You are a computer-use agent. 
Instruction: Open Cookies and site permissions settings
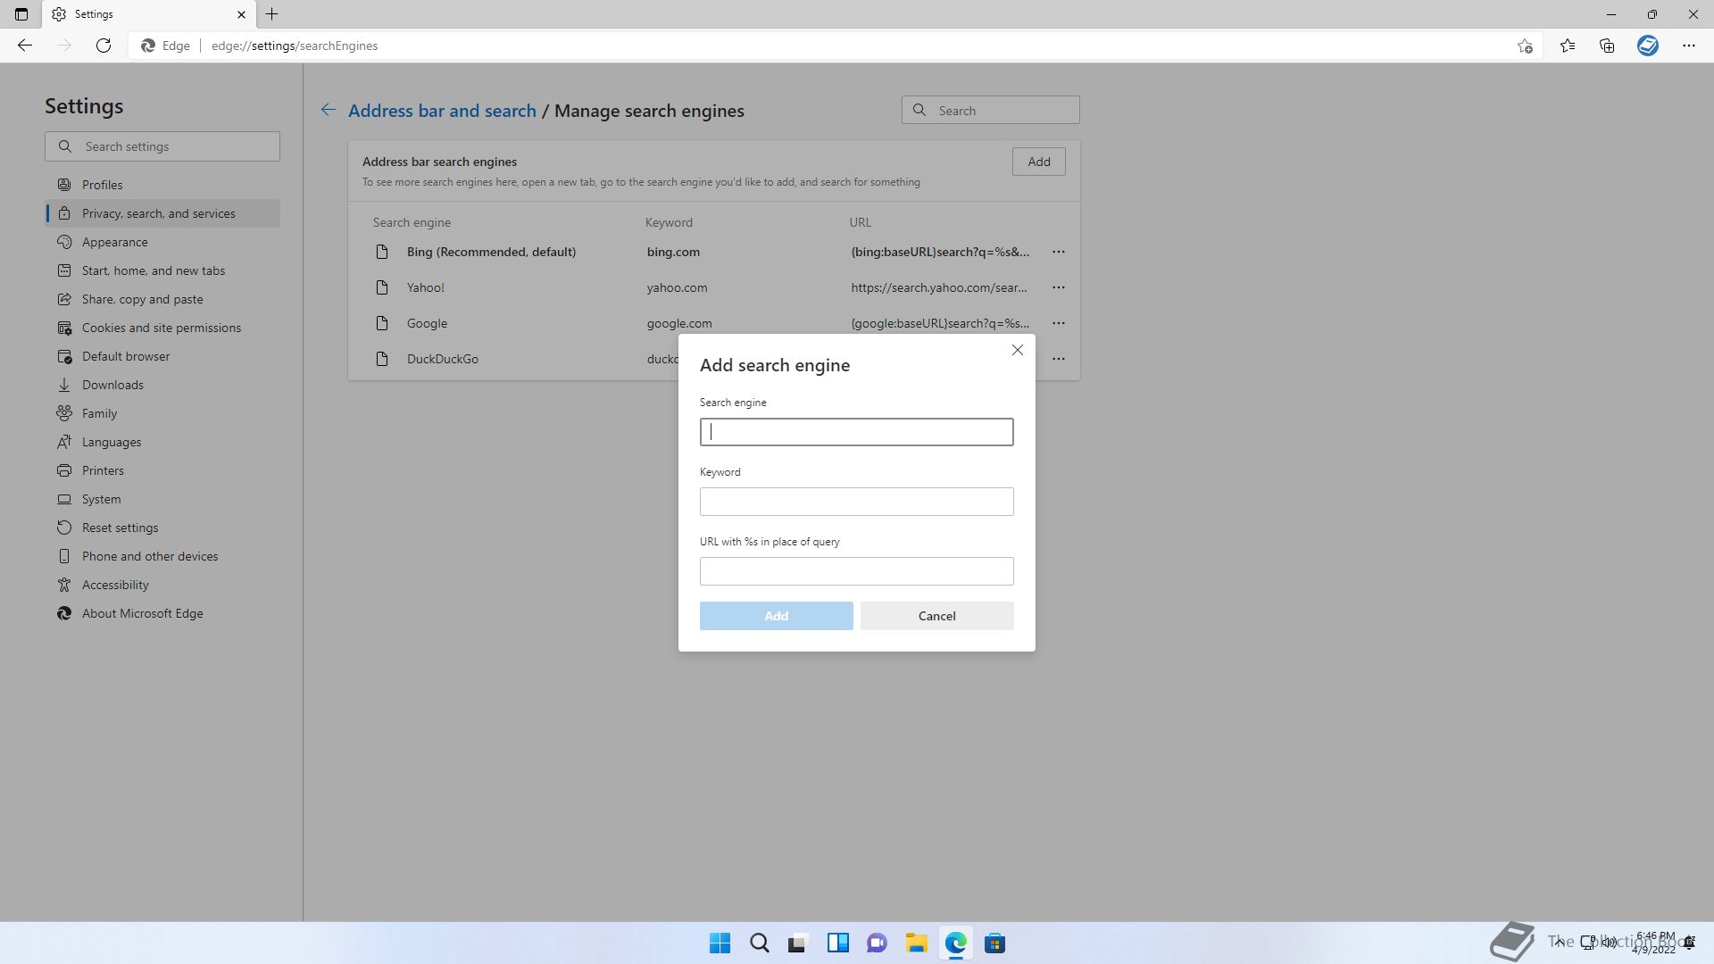(x=162, y=328)
